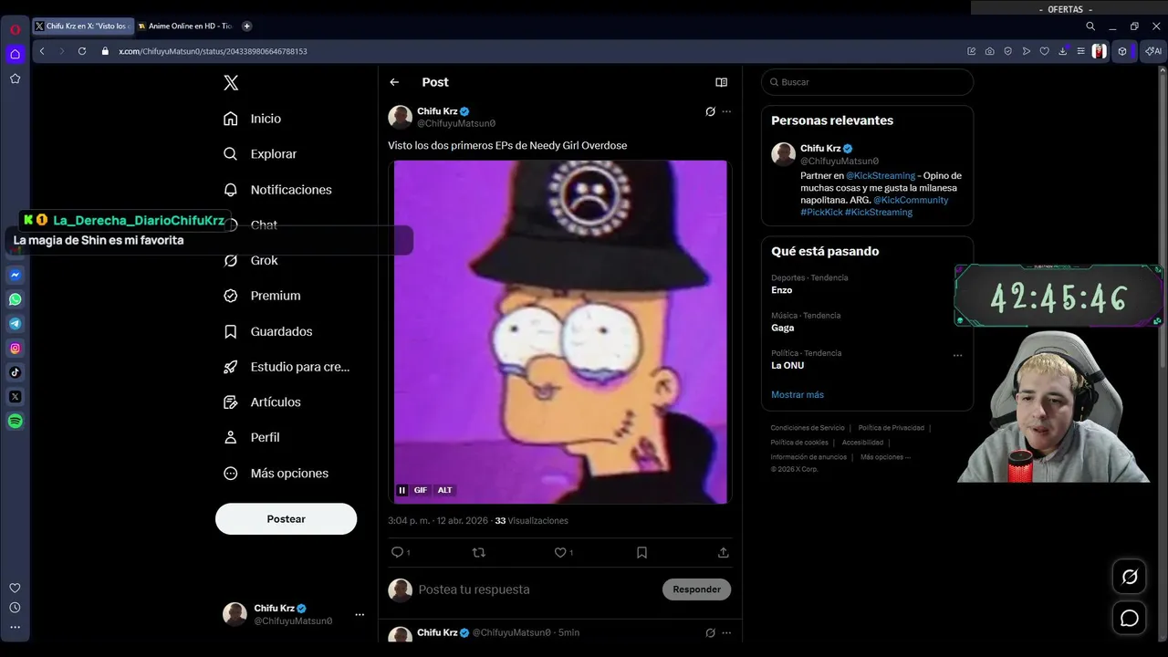Open the post GIF image
The image size is (1168, 657).
(x=560, y=332)
